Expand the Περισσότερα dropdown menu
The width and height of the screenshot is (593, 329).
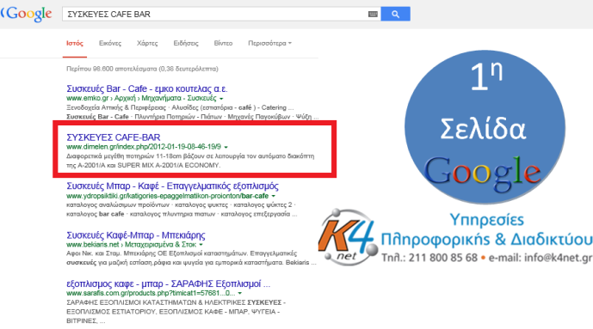click(269, 44)
